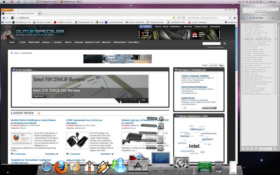Go to Reviews section
This screenshot has height=175, width=280.
click(58, 42)
